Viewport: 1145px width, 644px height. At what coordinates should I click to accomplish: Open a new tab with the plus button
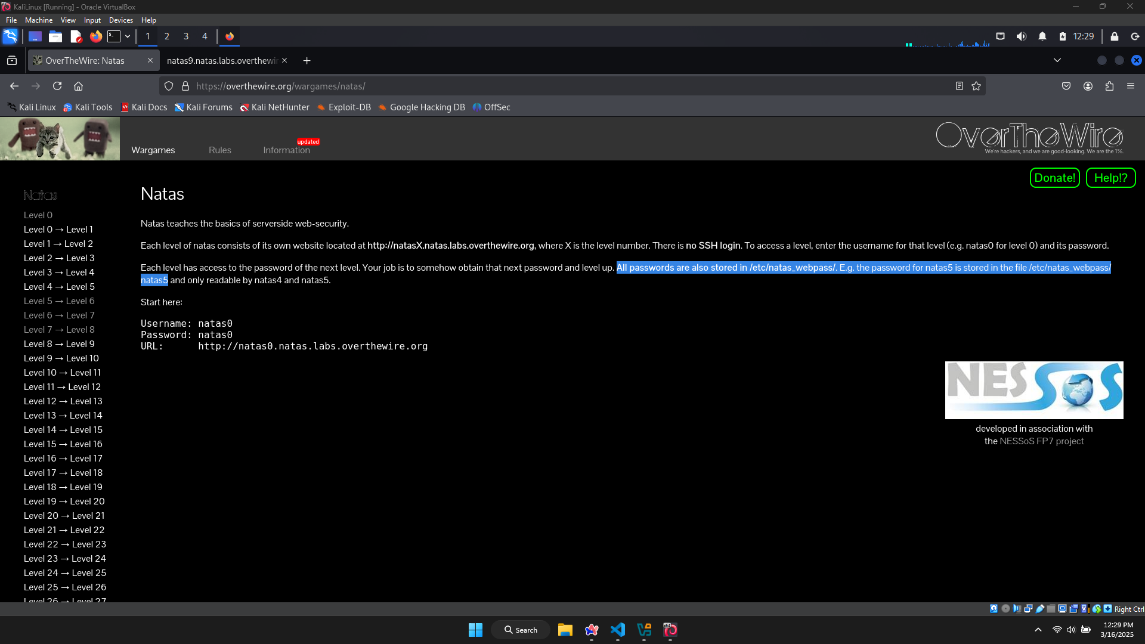tap(307, 61)
